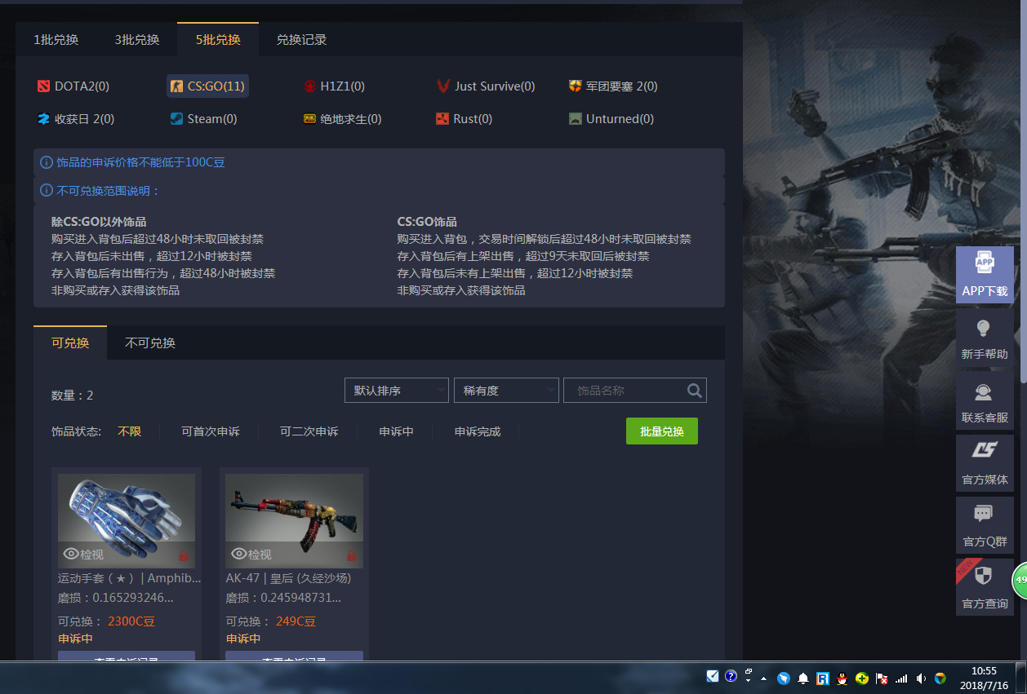Screen dimensions: 1027x694
Task: View the appeal record button under the gloves
Action: point(127,657)
